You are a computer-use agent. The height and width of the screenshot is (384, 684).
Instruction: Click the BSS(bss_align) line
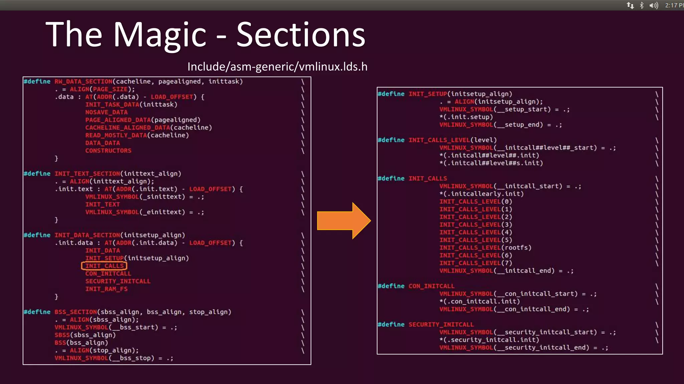81,343
